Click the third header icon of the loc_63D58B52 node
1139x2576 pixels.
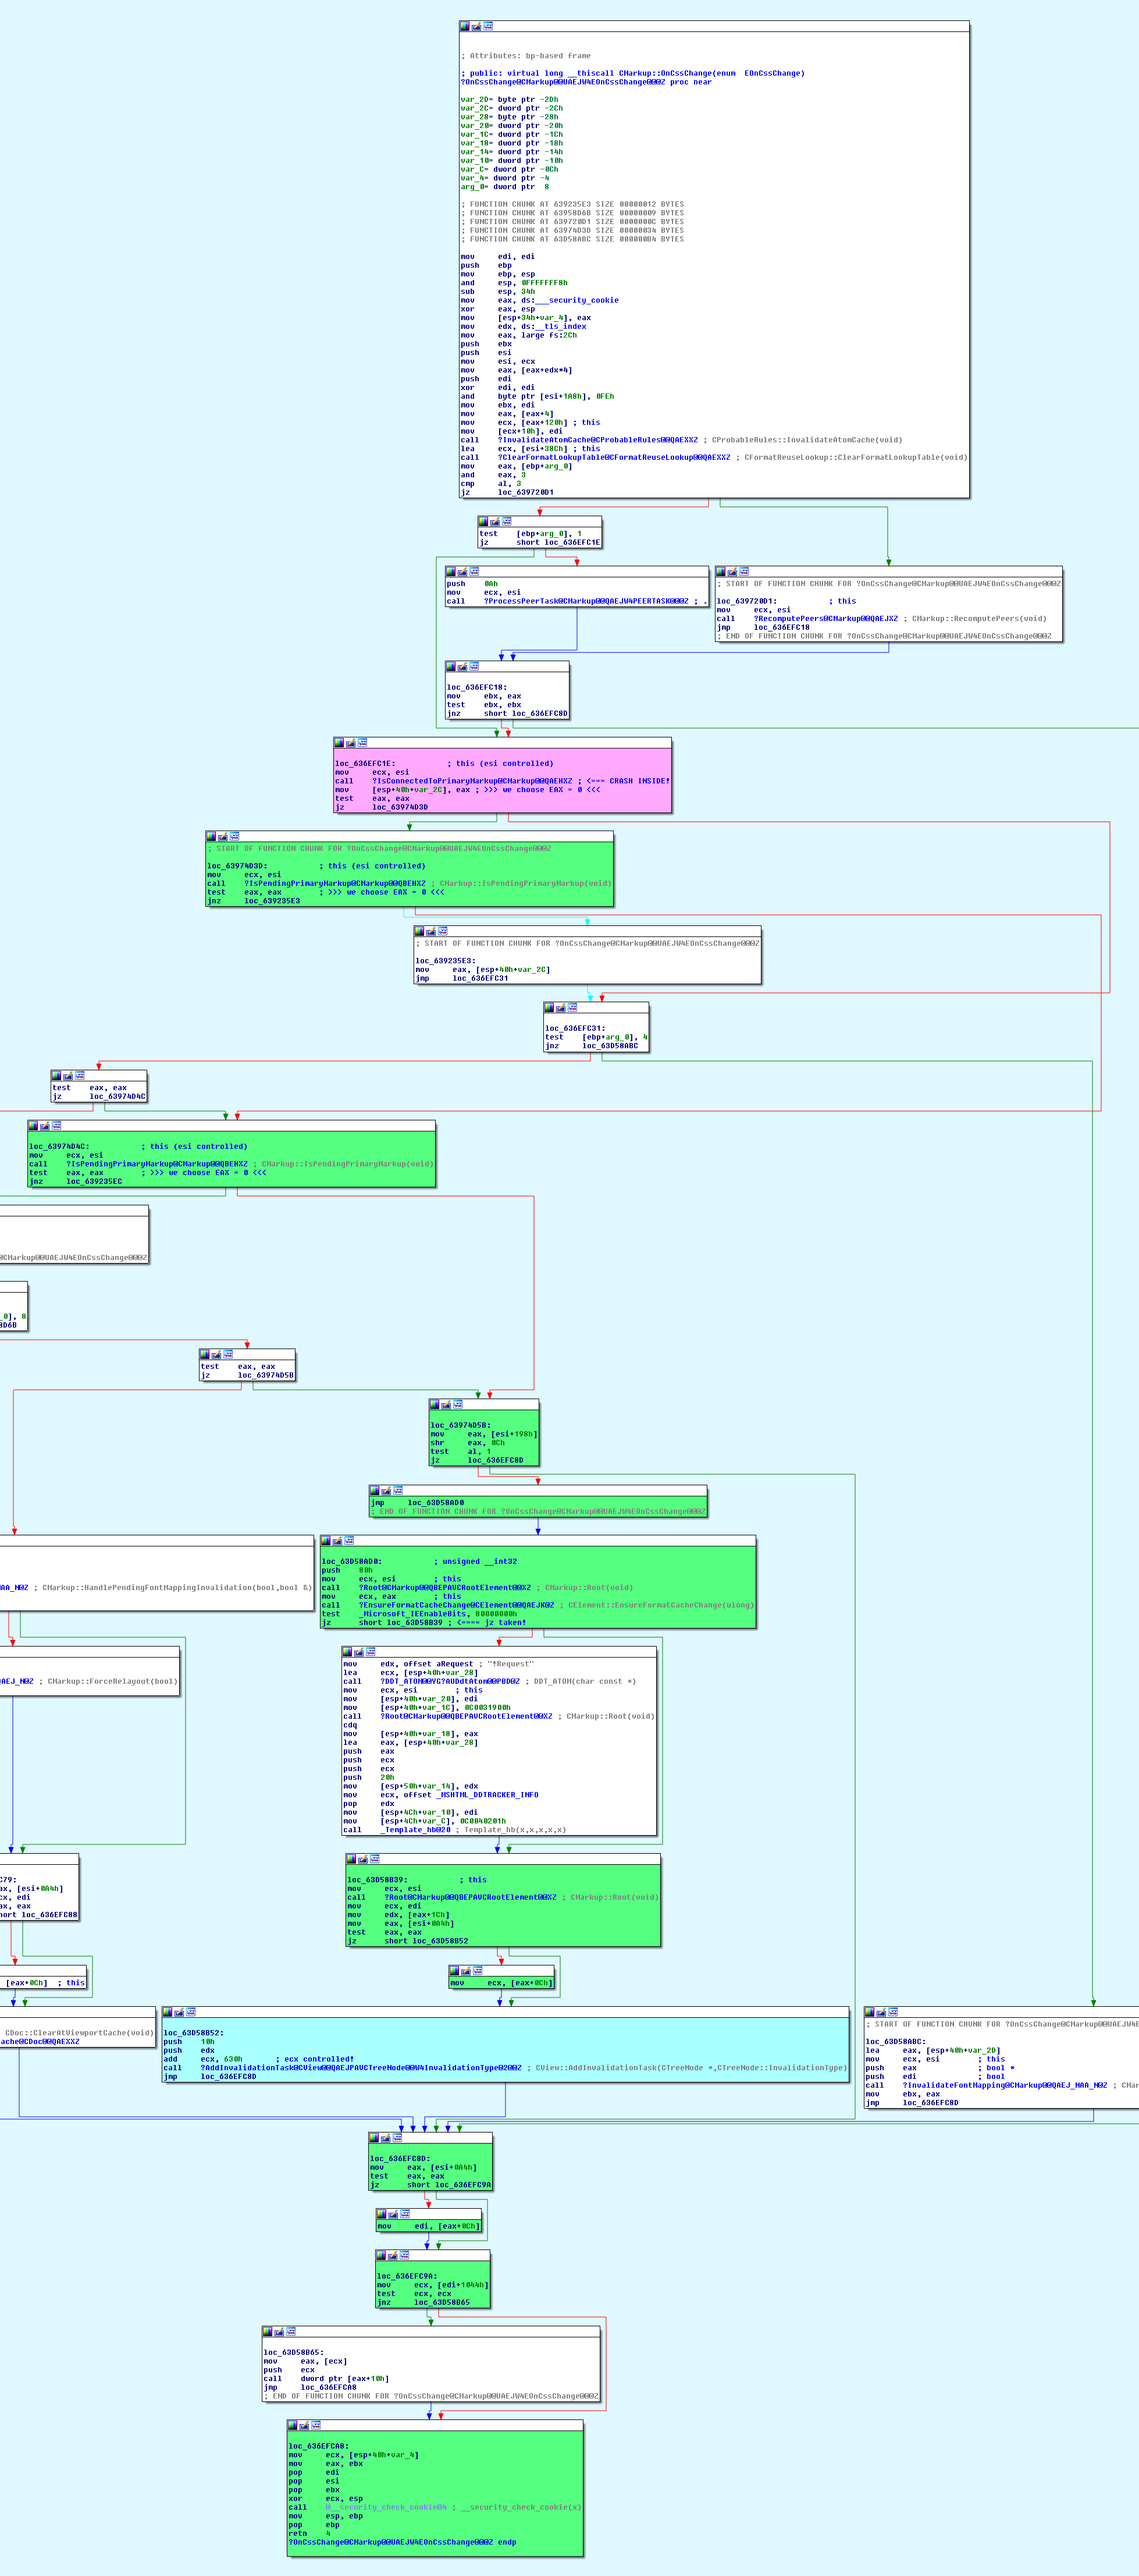(x=191, y=2012)
